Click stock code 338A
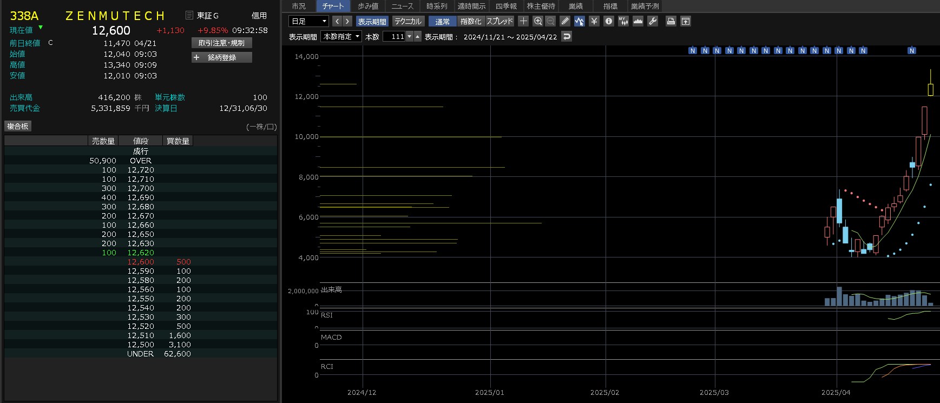 [x=24, y=16]
